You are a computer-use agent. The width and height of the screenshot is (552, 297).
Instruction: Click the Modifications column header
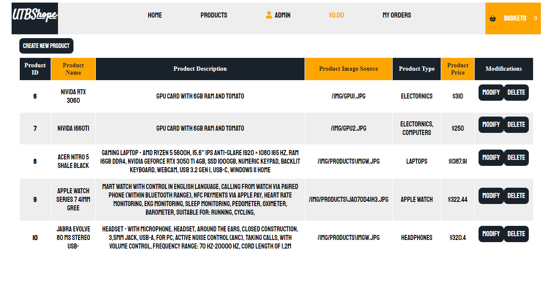[x=504, y=69]
